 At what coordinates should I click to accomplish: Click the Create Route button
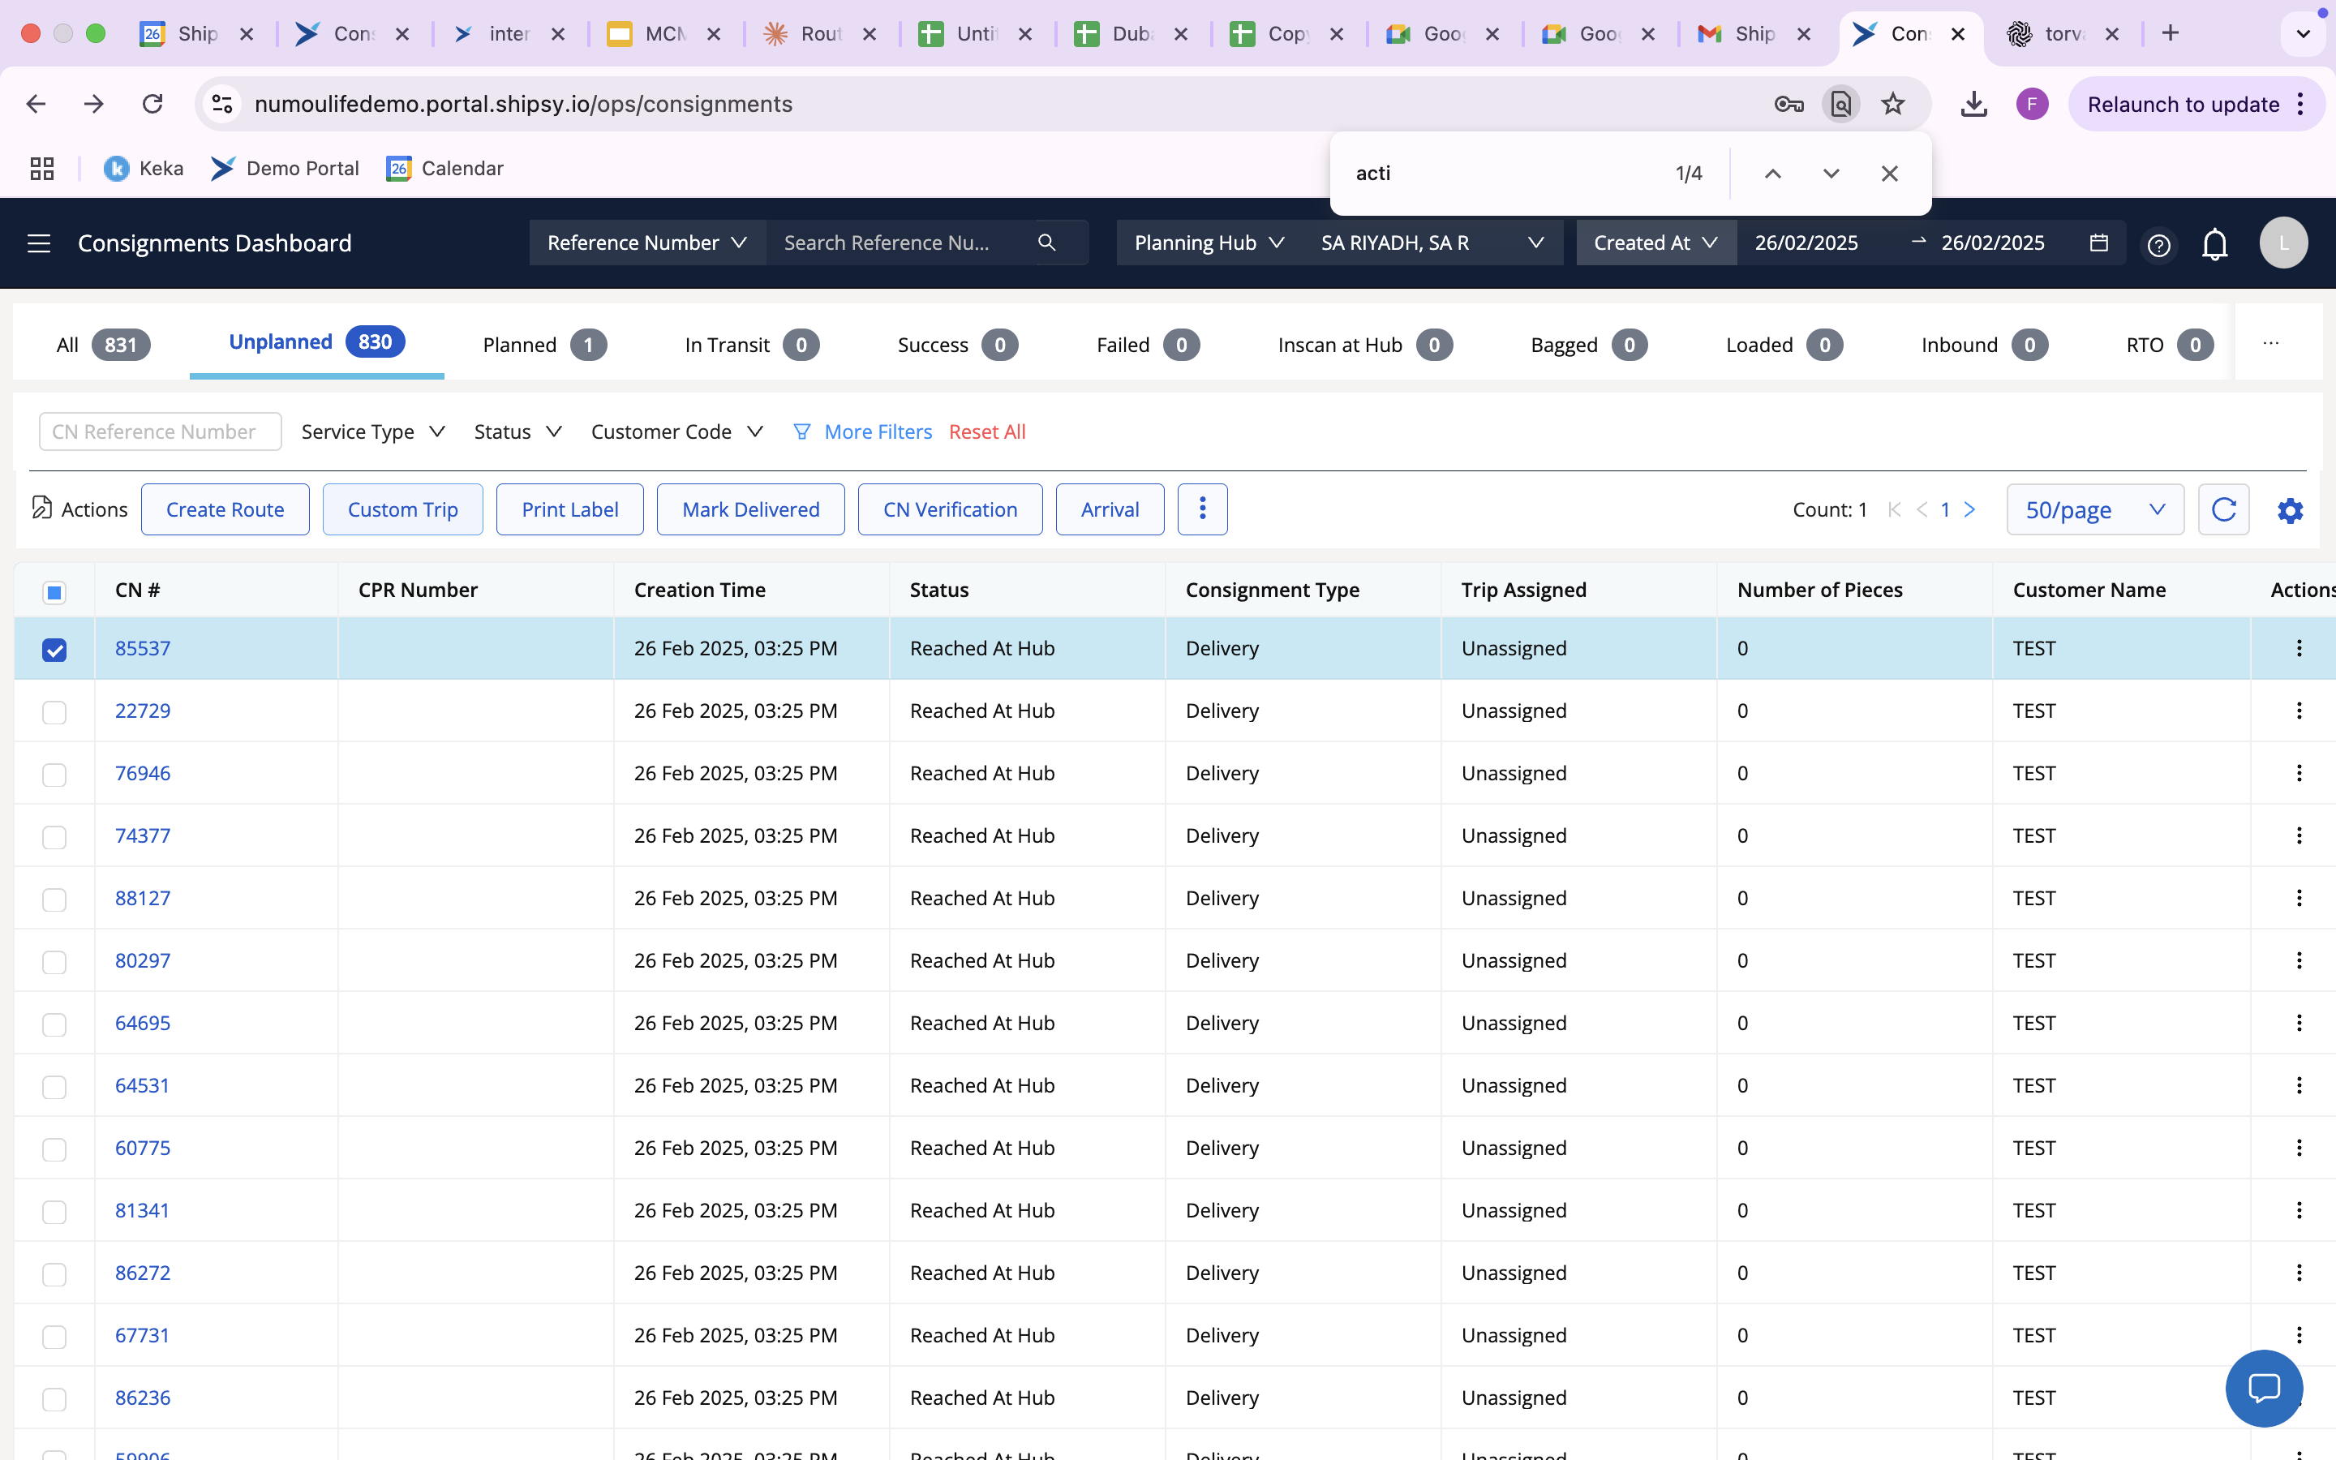225,510
